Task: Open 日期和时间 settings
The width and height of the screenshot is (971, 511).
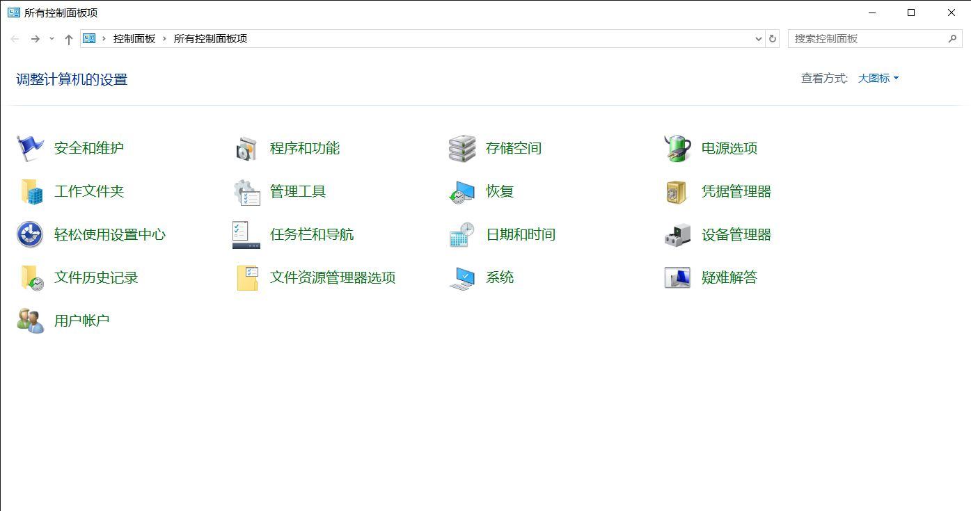Action: (520, 234)
